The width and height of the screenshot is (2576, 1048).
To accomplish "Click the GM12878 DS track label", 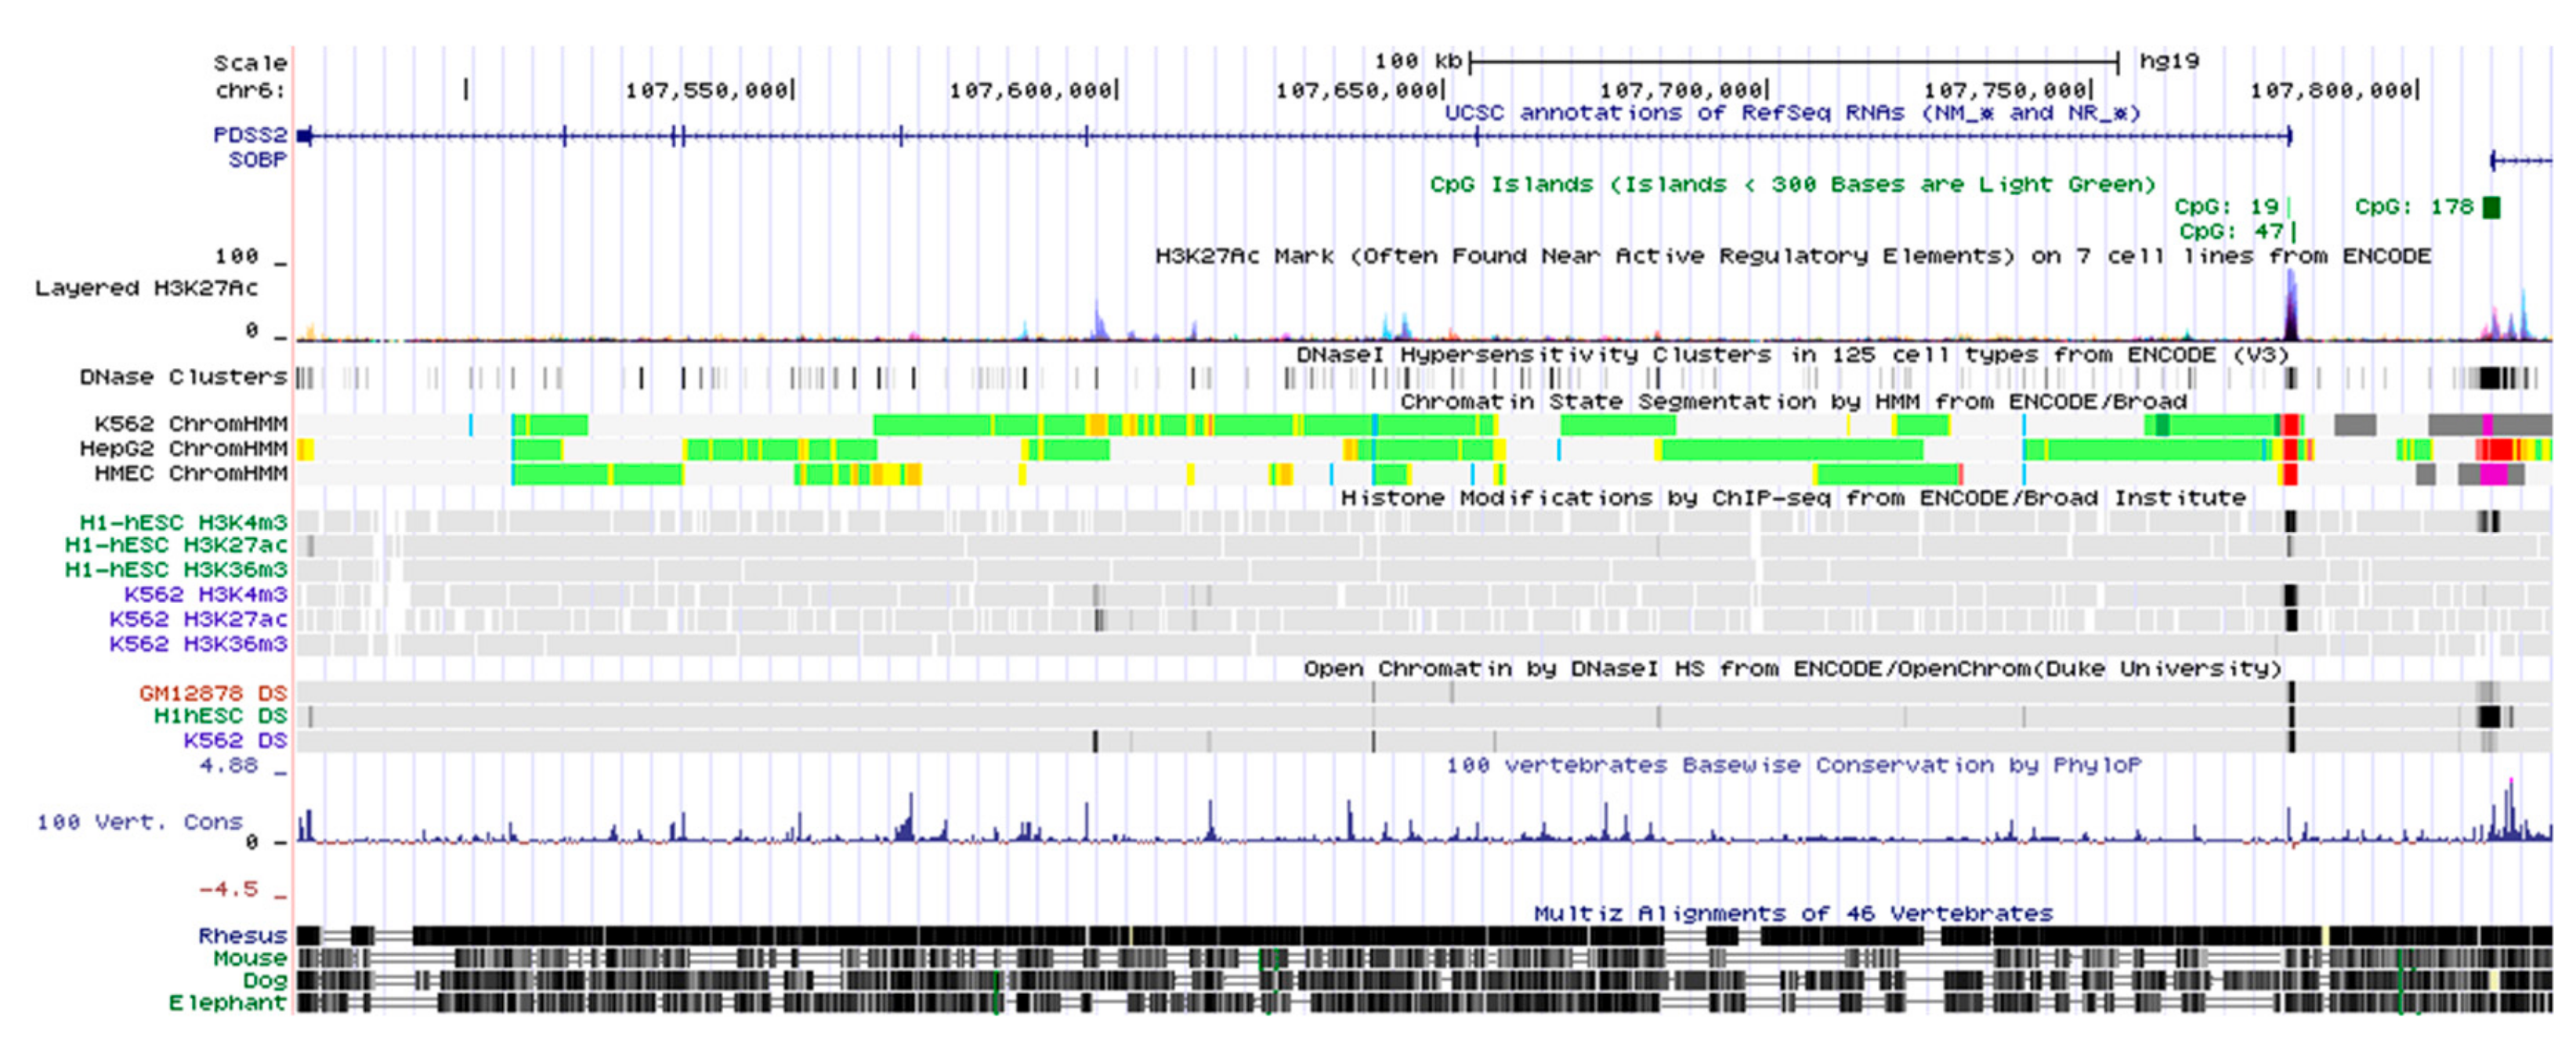I will pos(213,692).
